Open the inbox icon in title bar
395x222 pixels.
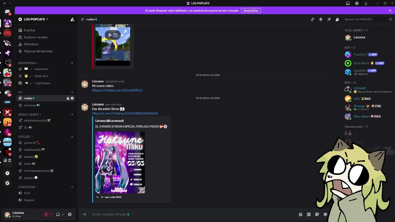348,3
